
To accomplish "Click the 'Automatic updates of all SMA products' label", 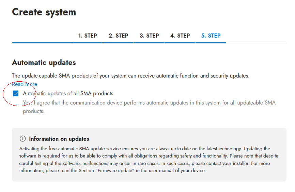I will [x=68, y=93].
